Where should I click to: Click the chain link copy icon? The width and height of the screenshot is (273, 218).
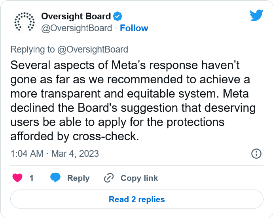109,178
